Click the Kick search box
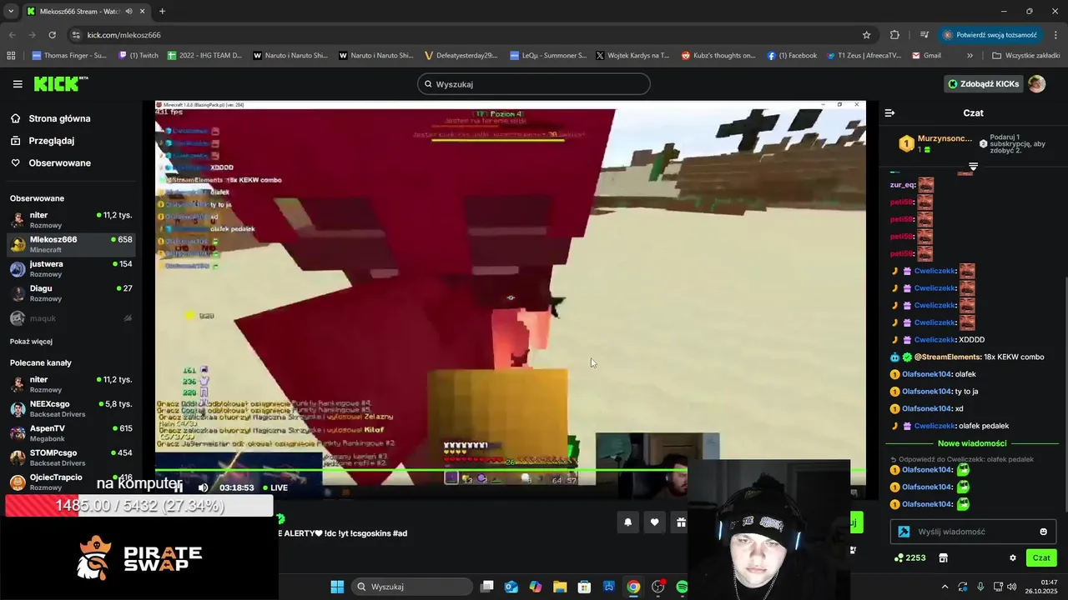 (534, 84)
